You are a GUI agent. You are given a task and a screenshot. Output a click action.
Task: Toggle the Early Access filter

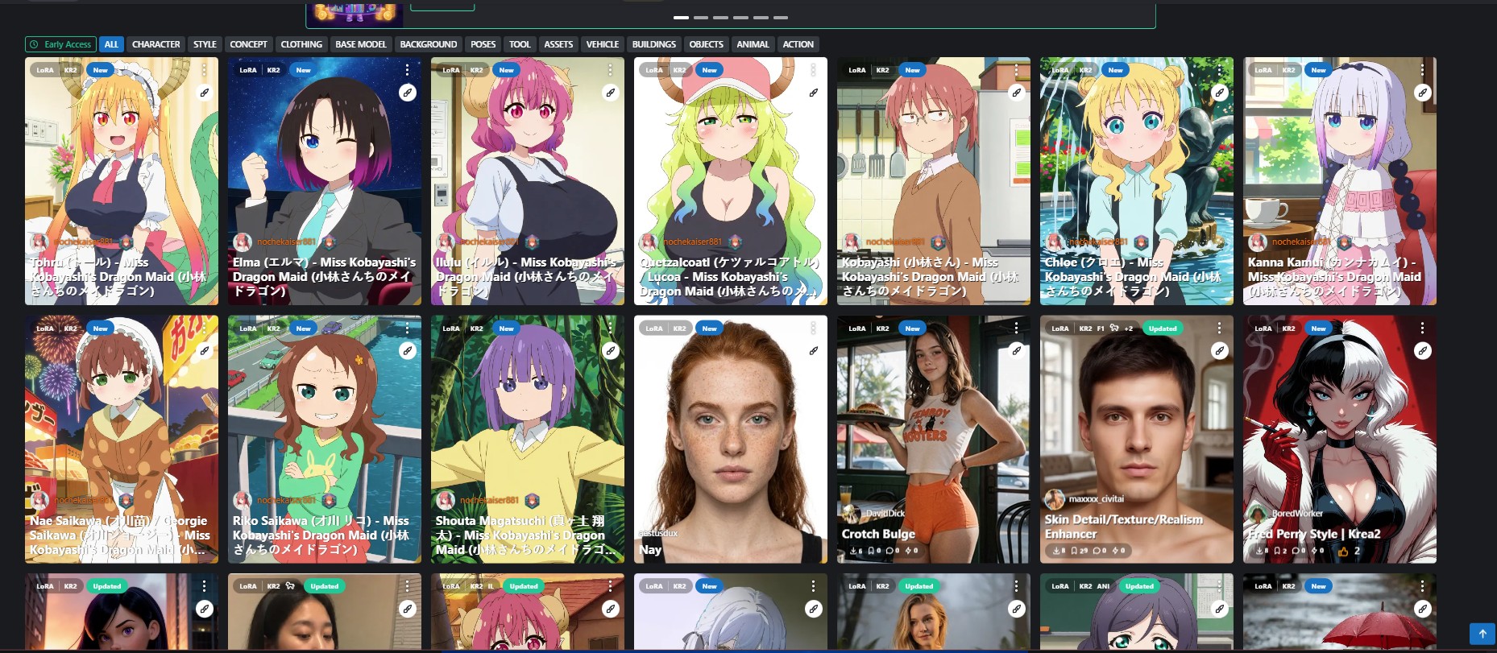point(60,44)
